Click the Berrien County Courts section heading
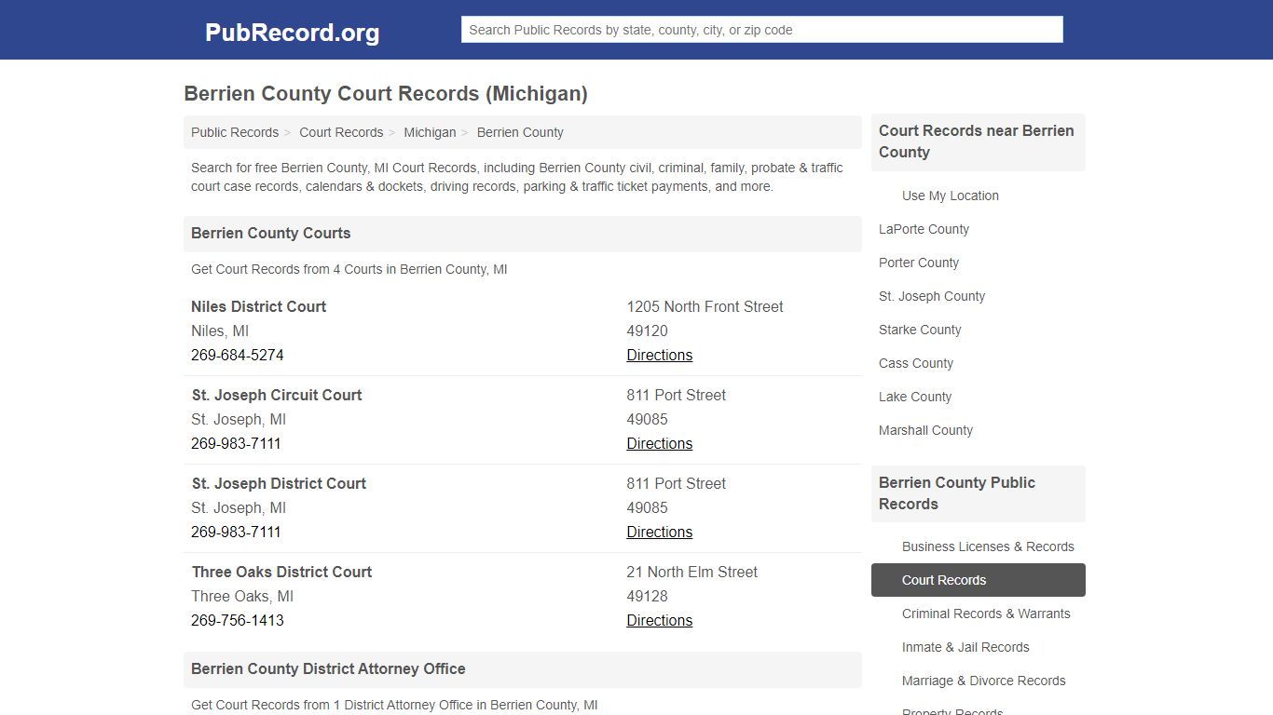Screen dimensions: 1273x715 click(x=271, y=233)
